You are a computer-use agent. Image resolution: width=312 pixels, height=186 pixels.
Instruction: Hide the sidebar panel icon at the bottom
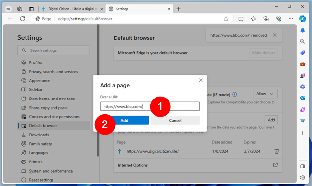pos(303,166)
